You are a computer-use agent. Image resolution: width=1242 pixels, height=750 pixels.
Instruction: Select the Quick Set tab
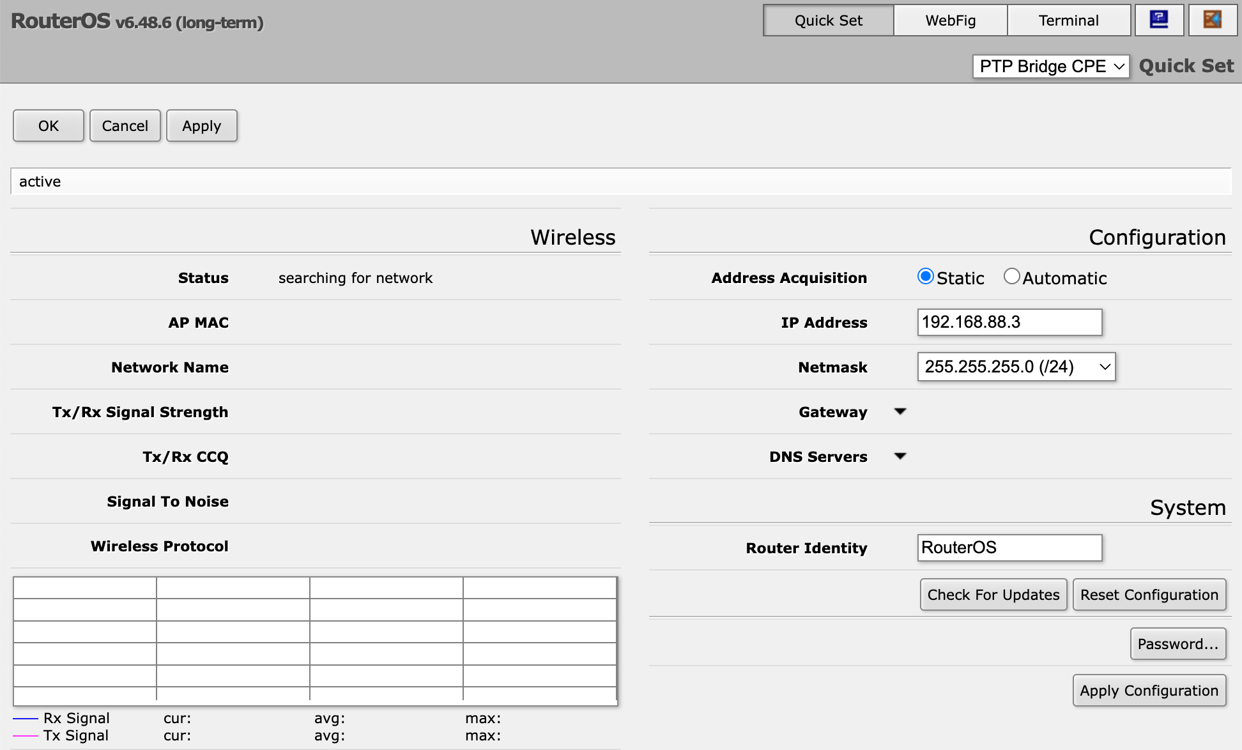pyautogui.click(x=828, y=20)
